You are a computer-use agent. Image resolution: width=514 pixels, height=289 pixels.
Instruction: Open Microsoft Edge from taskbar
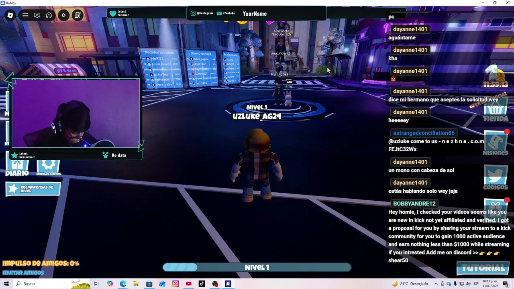pos(123,284)
